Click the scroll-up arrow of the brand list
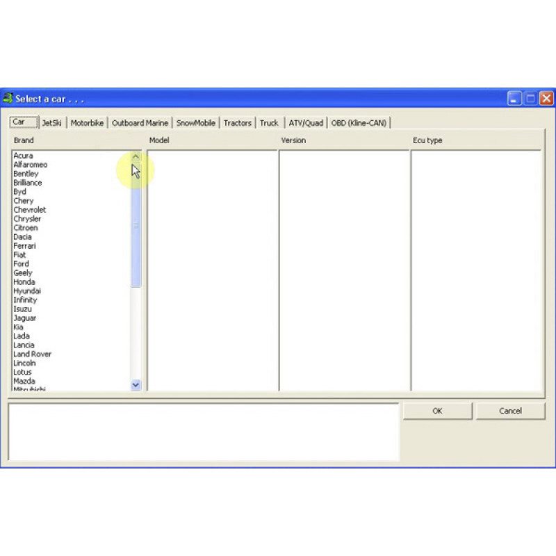 (x=136, y=155)
